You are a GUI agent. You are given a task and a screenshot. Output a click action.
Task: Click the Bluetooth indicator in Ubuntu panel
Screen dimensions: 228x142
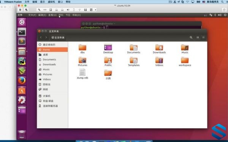tap(215, 15)
